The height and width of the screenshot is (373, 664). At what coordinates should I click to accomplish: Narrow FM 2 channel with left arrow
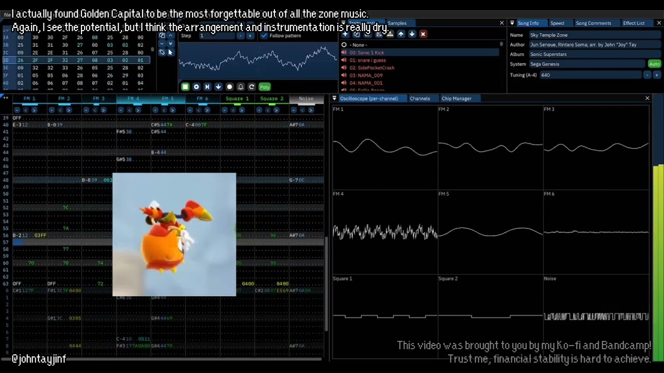(60, 110)
